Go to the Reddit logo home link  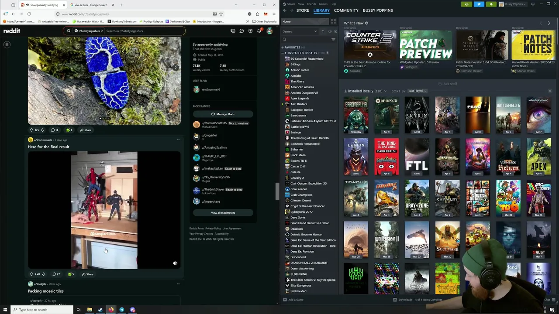point(12,31)
